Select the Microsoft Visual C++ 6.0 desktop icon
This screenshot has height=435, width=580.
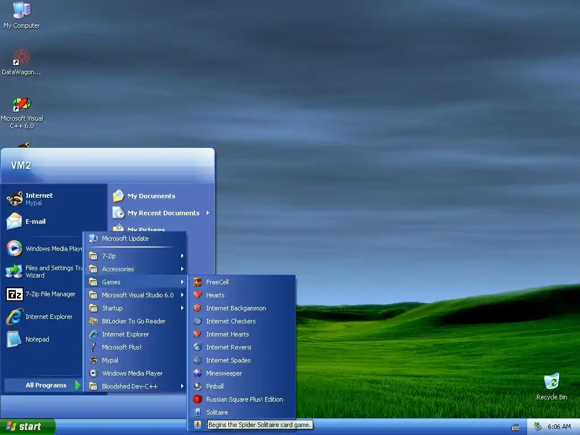[22, 104]
